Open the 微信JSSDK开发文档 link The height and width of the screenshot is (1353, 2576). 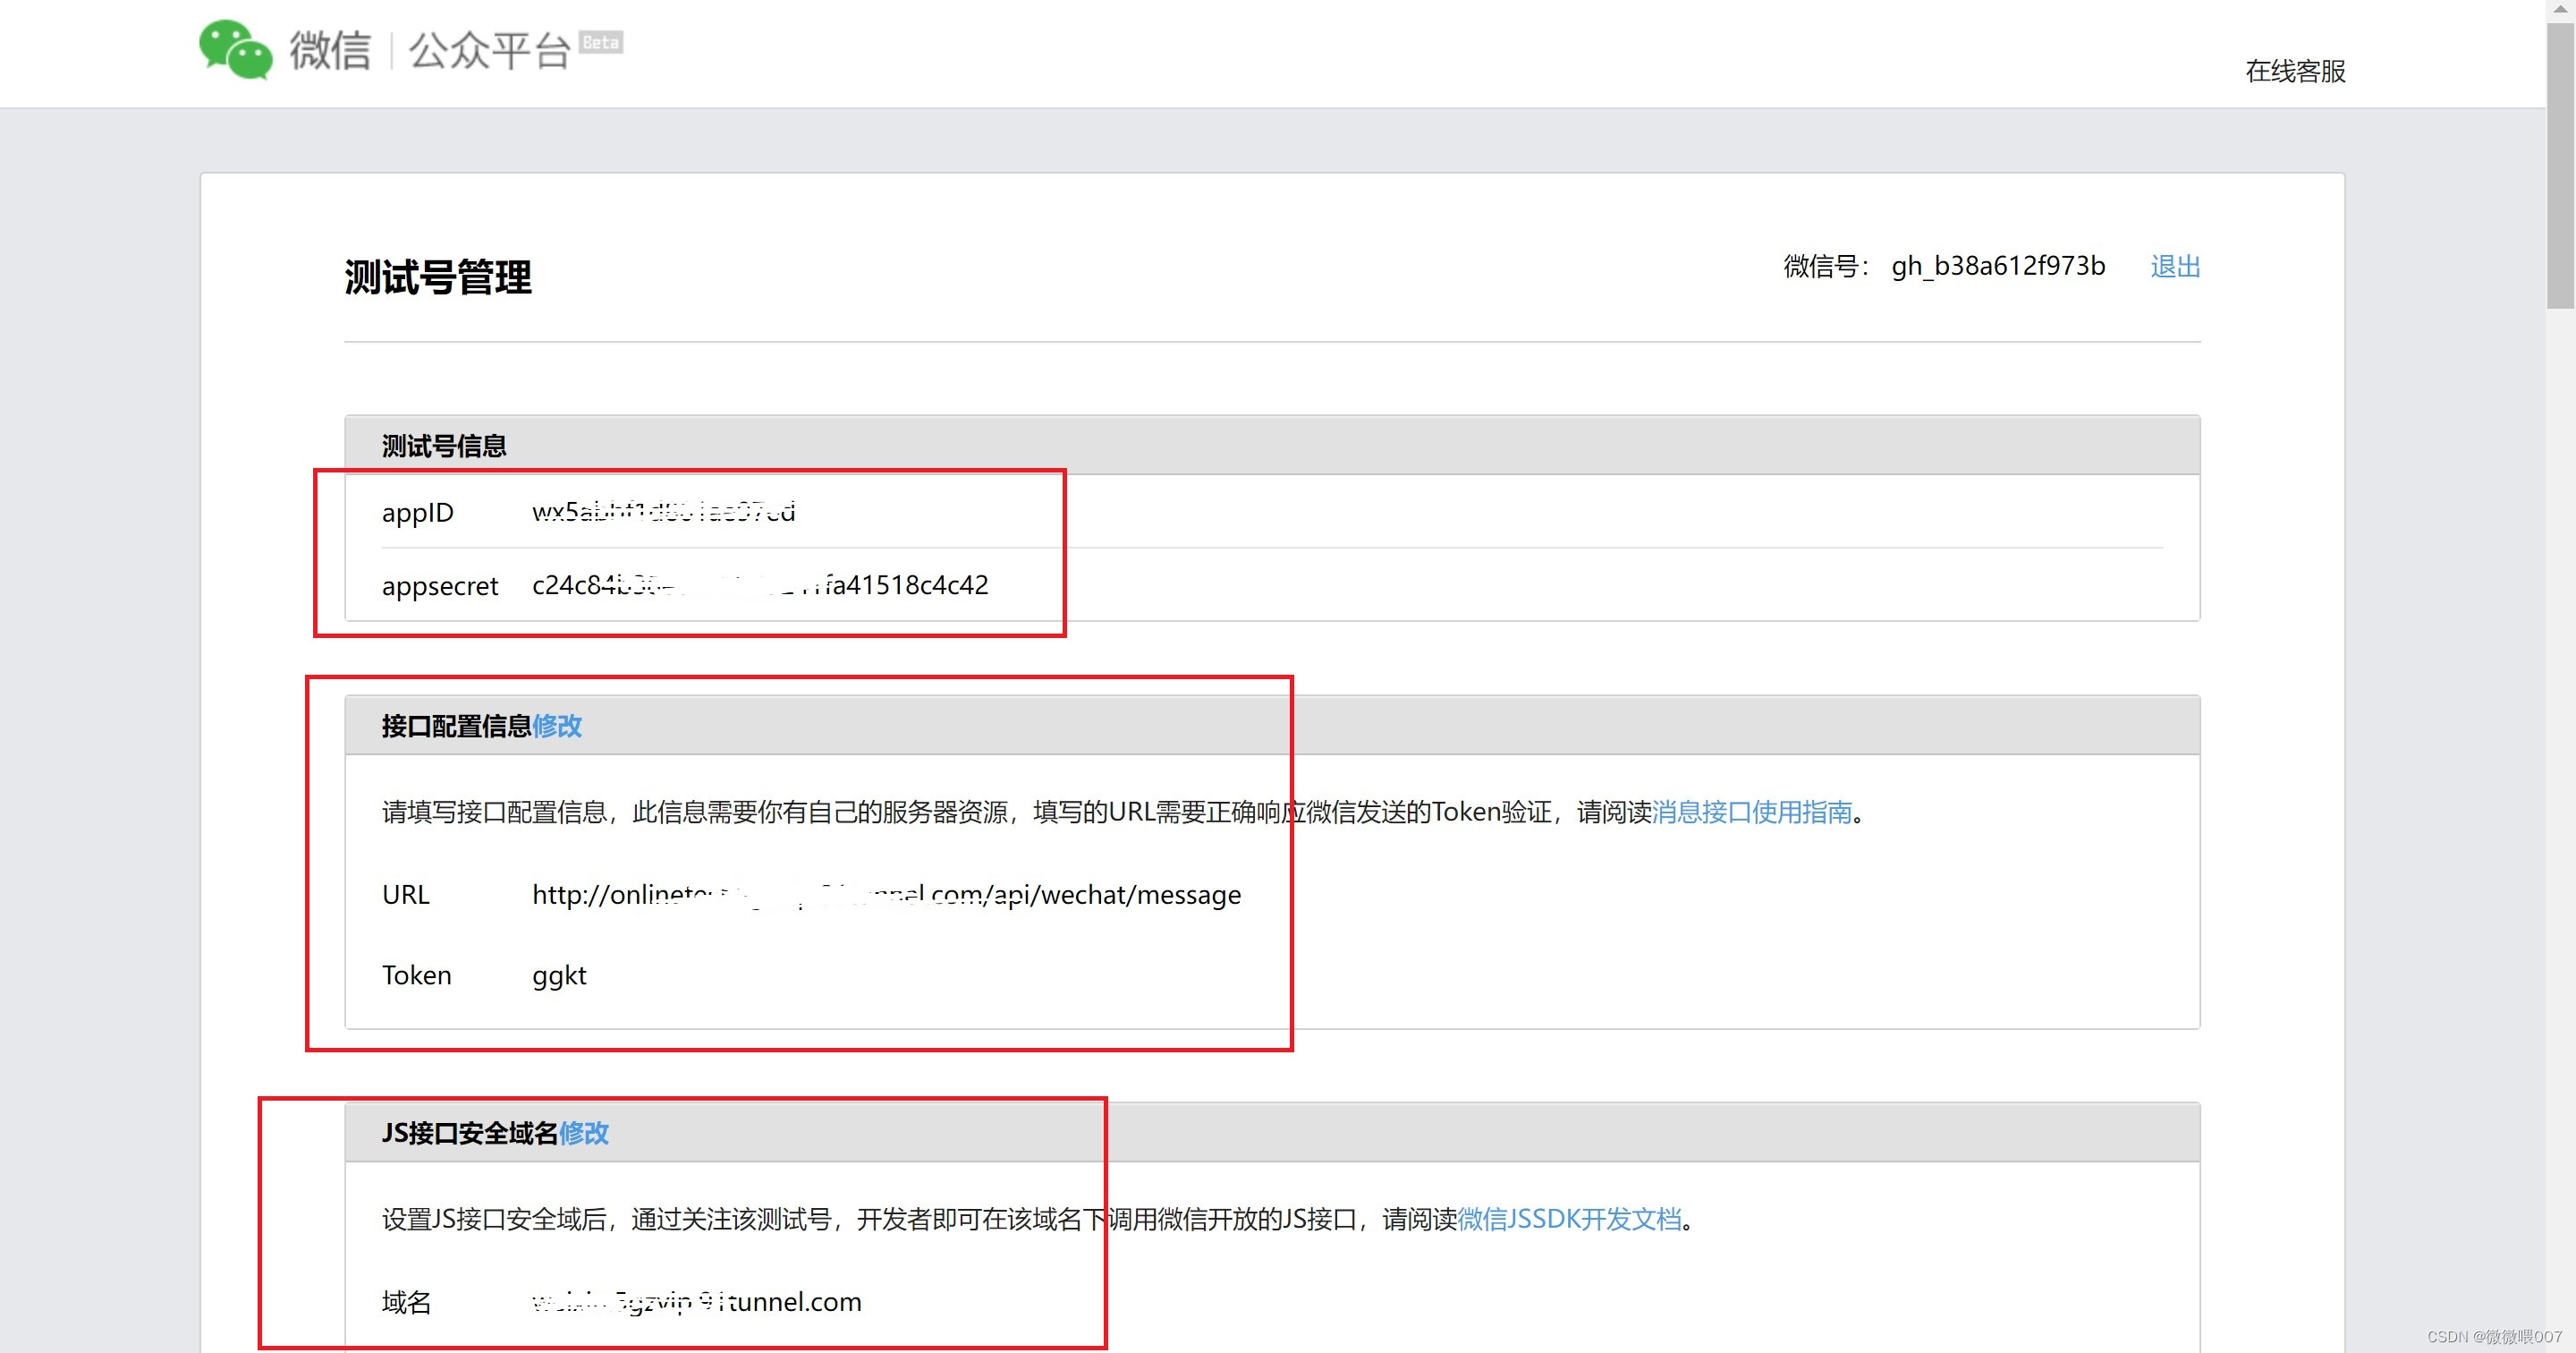1569,1219
